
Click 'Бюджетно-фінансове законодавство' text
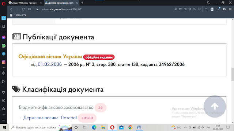[x=56, y=107]
